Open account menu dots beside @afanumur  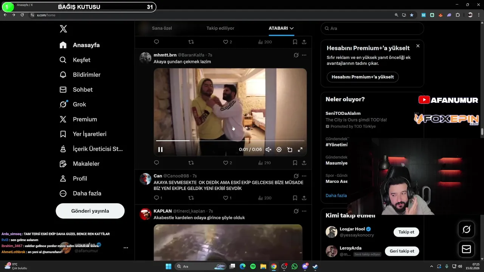[126, 248]
